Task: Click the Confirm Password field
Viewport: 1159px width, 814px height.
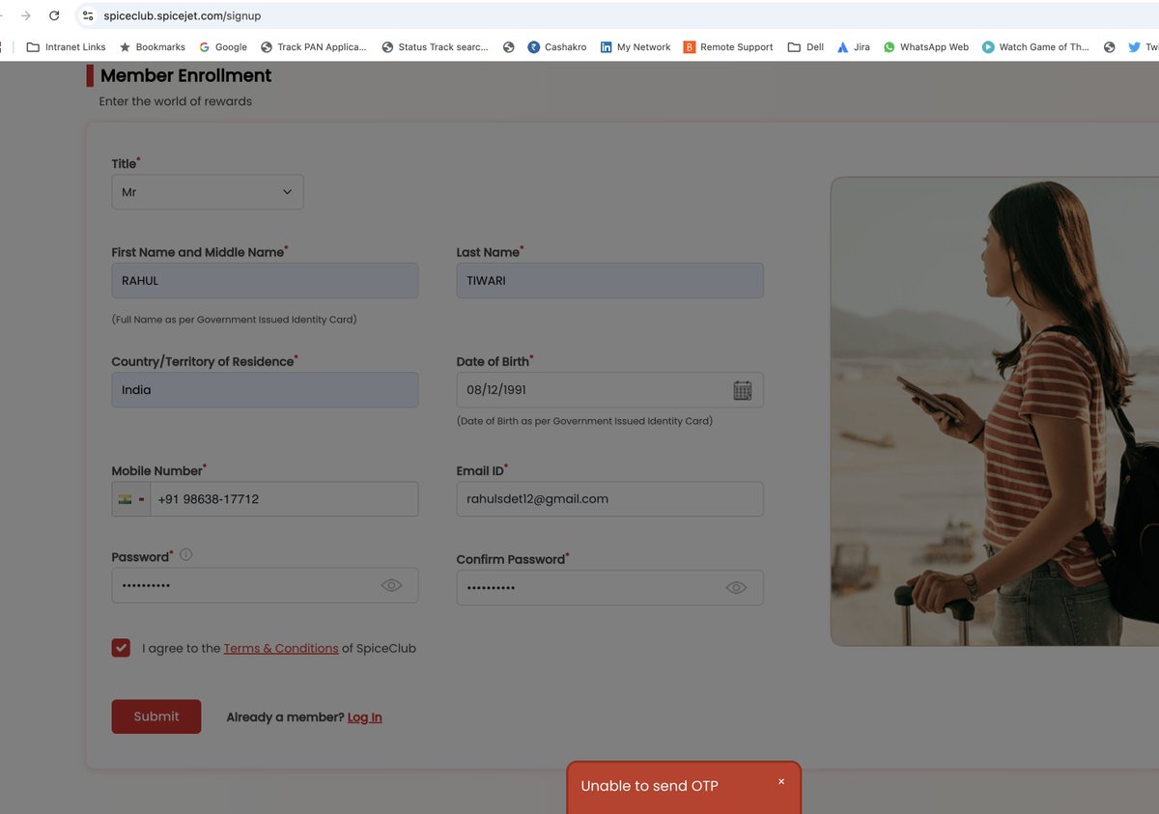Action: tap(609, 588)
